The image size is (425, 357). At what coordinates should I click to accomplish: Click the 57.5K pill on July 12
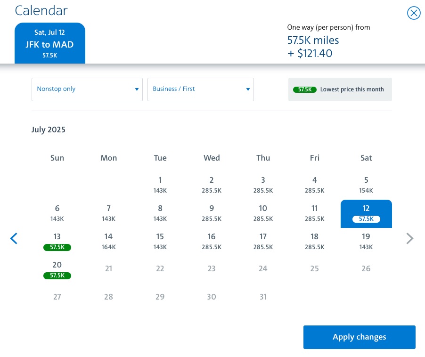tap(366, 219)
